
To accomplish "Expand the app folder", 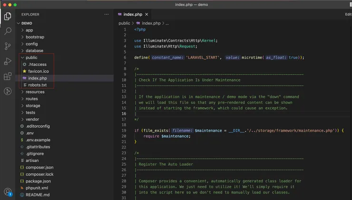I will click(29, 30).
